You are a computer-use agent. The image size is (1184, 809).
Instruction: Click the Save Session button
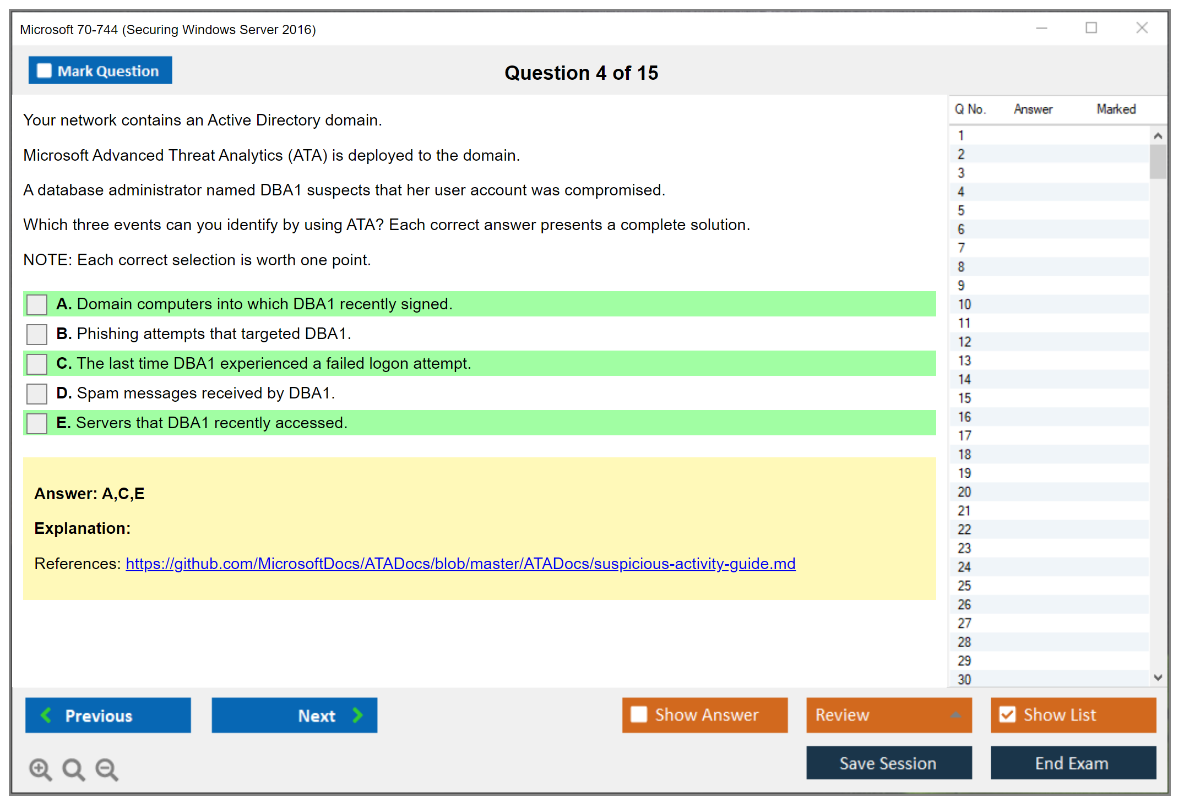(888, 763)
